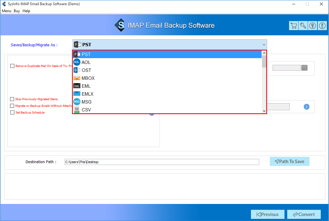Screen dimensions: 329x221
Task: Click the EMLX blue envelope icon
Action: (x=77, y=94)
